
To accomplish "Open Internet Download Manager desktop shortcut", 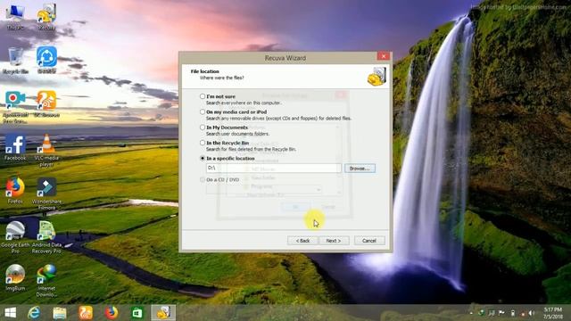I will pos(46,280).
